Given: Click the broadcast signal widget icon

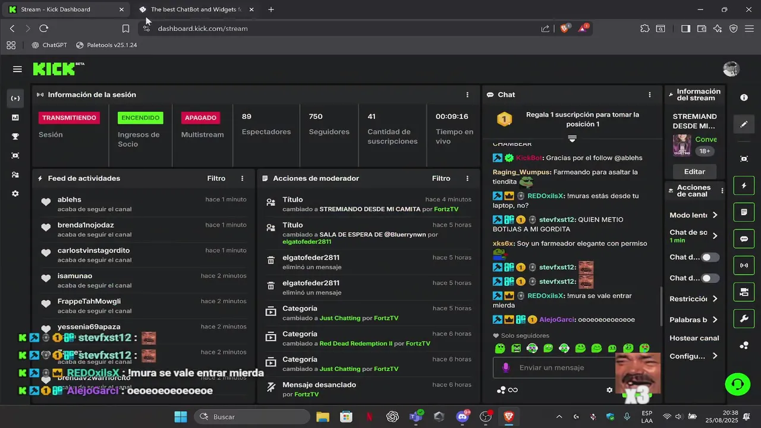Looking at the screenshot, I should 744,266.
